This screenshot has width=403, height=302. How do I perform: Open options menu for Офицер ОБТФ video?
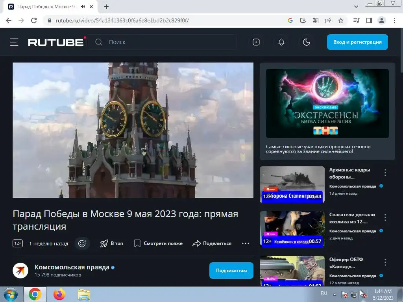click(x=385, y=262)
